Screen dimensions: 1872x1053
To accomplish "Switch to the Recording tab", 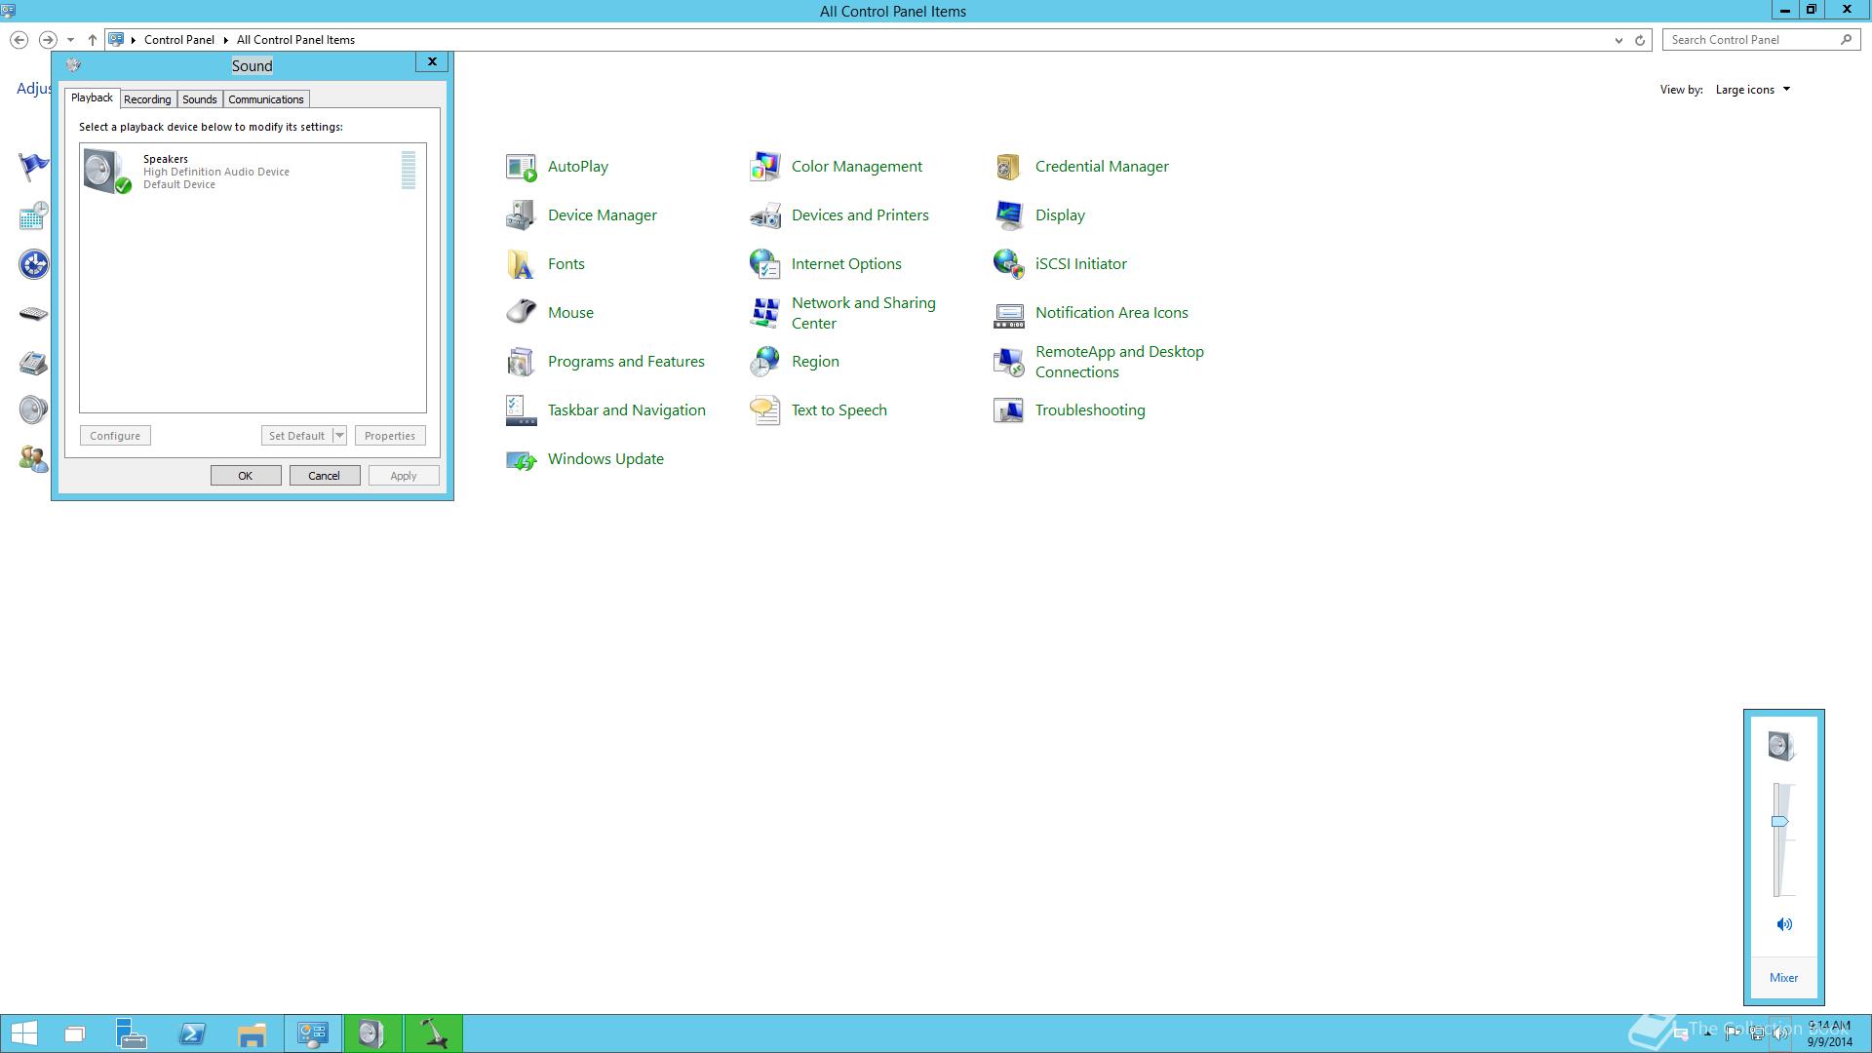I will click(x=147, y=99).
